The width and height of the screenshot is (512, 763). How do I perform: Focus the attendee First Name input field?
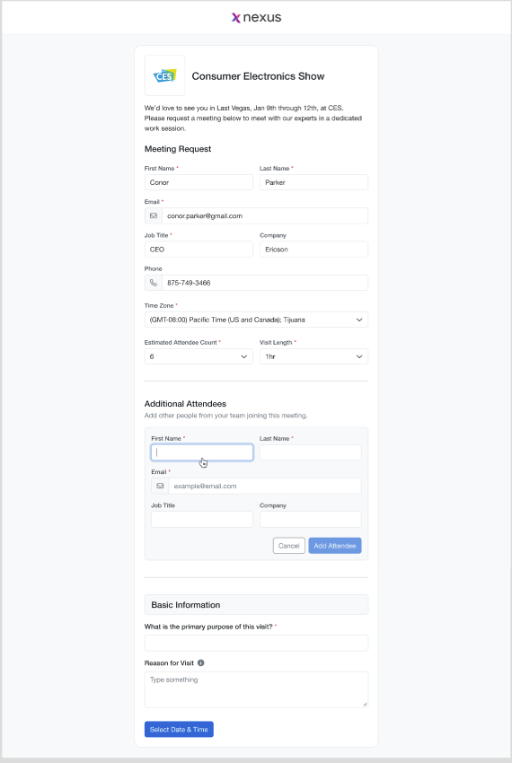pyautogui.click(x=202, y=452)
